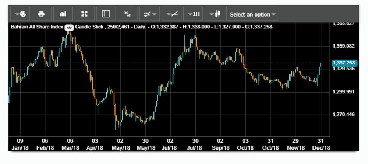Click the 1,359.082 price axis label
Image resolution: width=368 pixels, height=164 pixels.
(343, 46)
